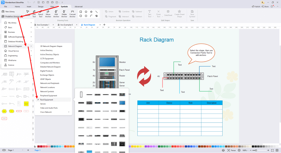This screenshot has width=281, height=153.
Task: Select the rectangle drawing shape
Action: [x=81, y=12]
